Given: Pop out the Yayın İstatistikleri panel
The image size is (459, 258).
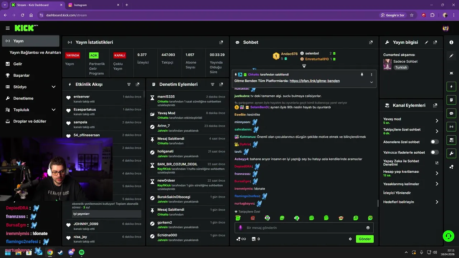Looking at the screenshot, I should pos(221,42).
